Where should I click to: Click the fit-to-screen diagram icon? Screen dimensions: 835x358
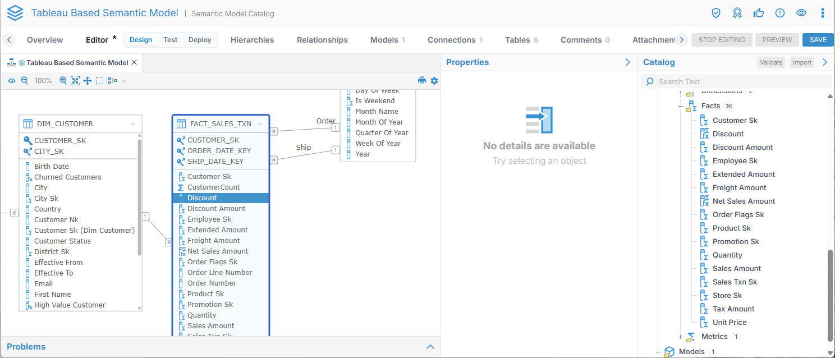(x=75, y=81)
